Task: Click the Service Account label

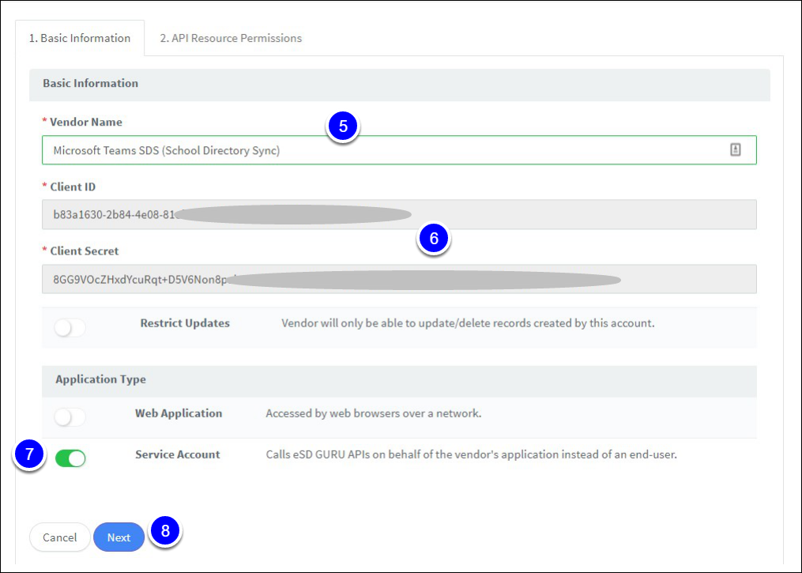Action: click(x=178, y=454)
